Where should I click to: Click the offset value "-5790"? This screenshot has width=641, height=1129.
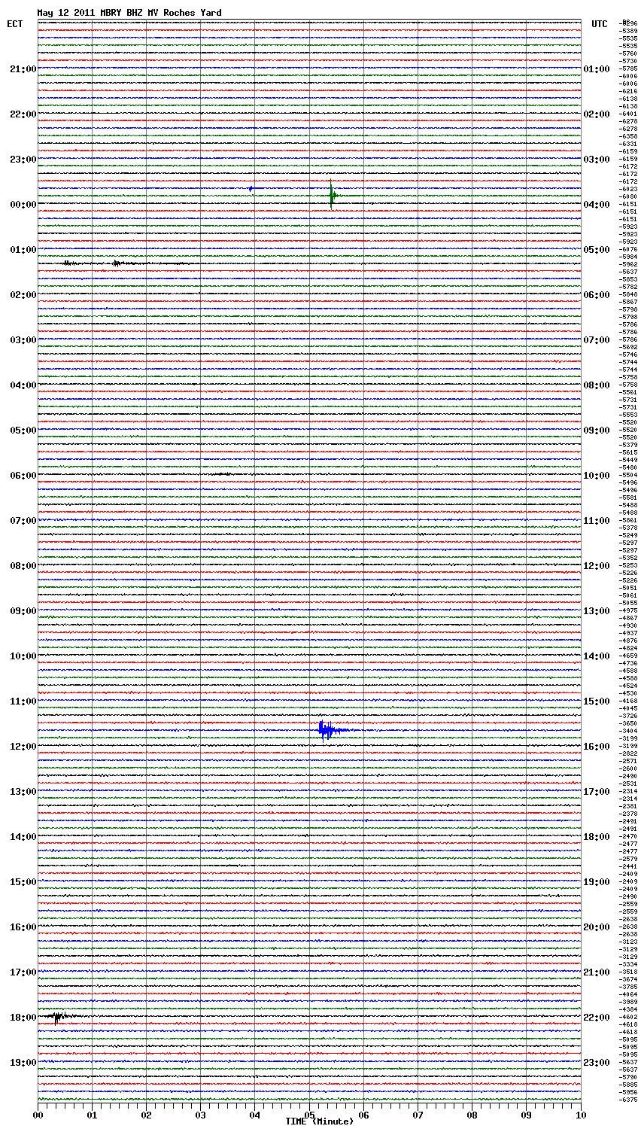[628, 1077]
